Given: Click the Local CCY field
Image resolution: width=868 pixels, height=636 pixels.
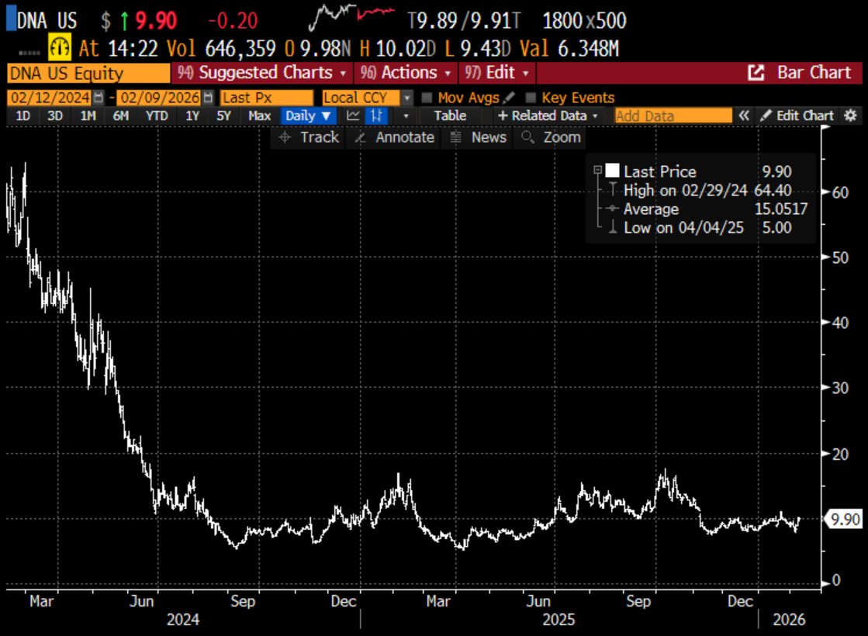Looking at the screenshot, I should (361, 98).
